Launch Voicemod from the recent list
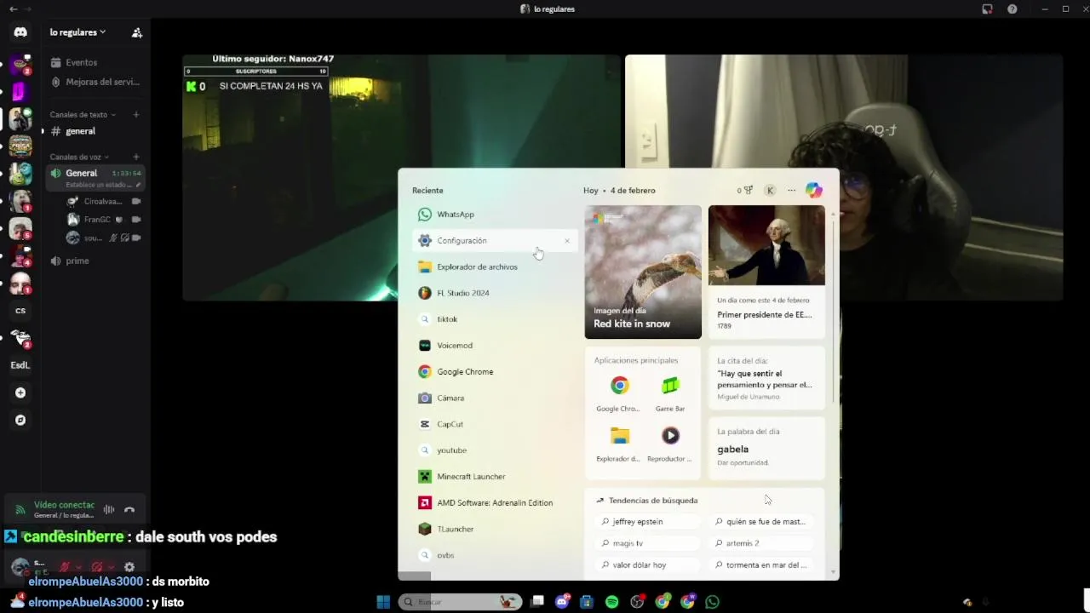 (x=494, y=346)
